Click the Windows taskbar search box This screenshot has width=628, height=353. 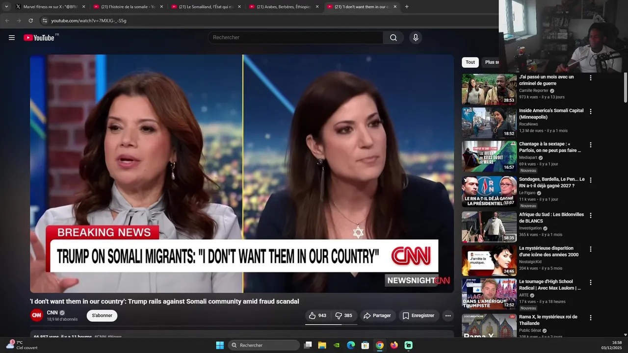coord(264,345)
